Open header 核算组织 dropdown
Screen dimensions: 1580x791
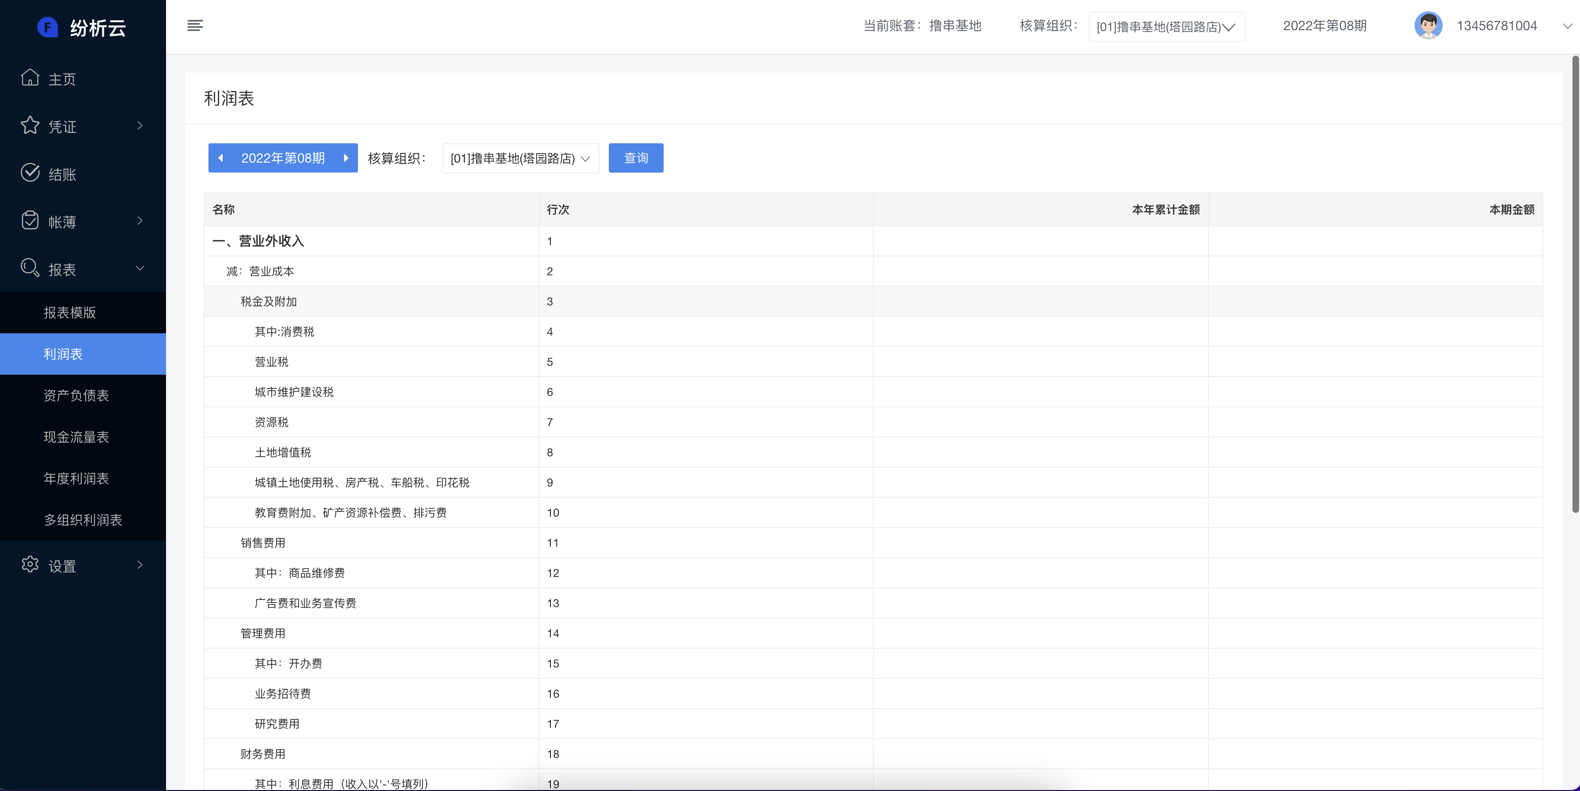[1166, 27]
